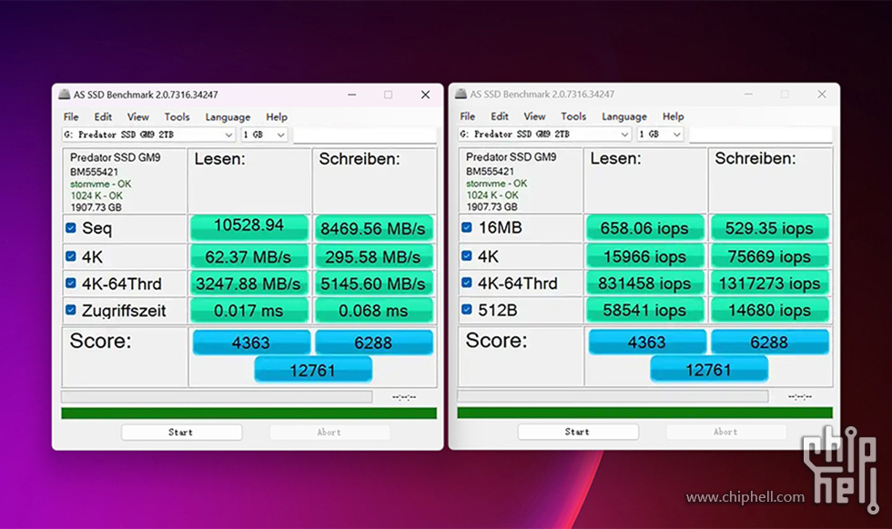Image resolution: width=892 pixels, height=529 pixels.
Task: Click the AS SSD app icon in left window
Action: (x=64, y=95)
